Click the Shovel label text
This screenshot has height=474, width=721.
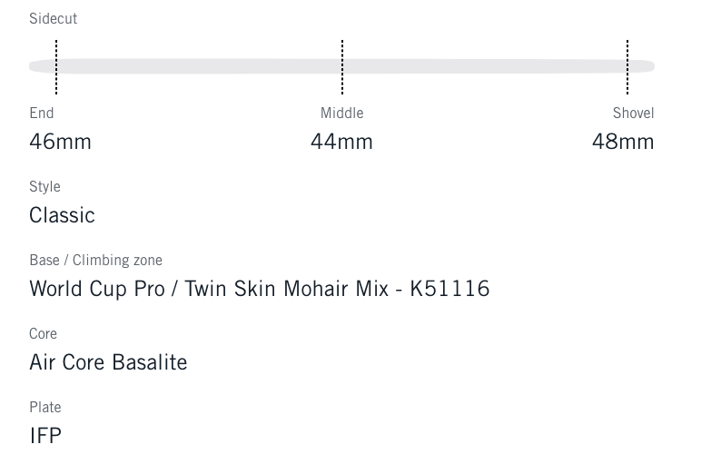coord(633,113)
